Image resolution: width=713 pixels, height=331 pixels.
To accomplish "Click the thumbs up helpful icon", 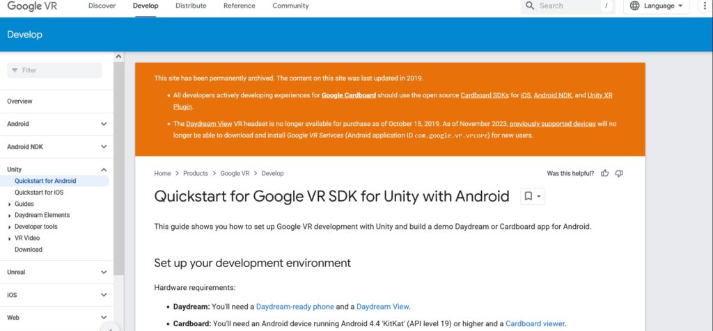I will tap(605, 173).
